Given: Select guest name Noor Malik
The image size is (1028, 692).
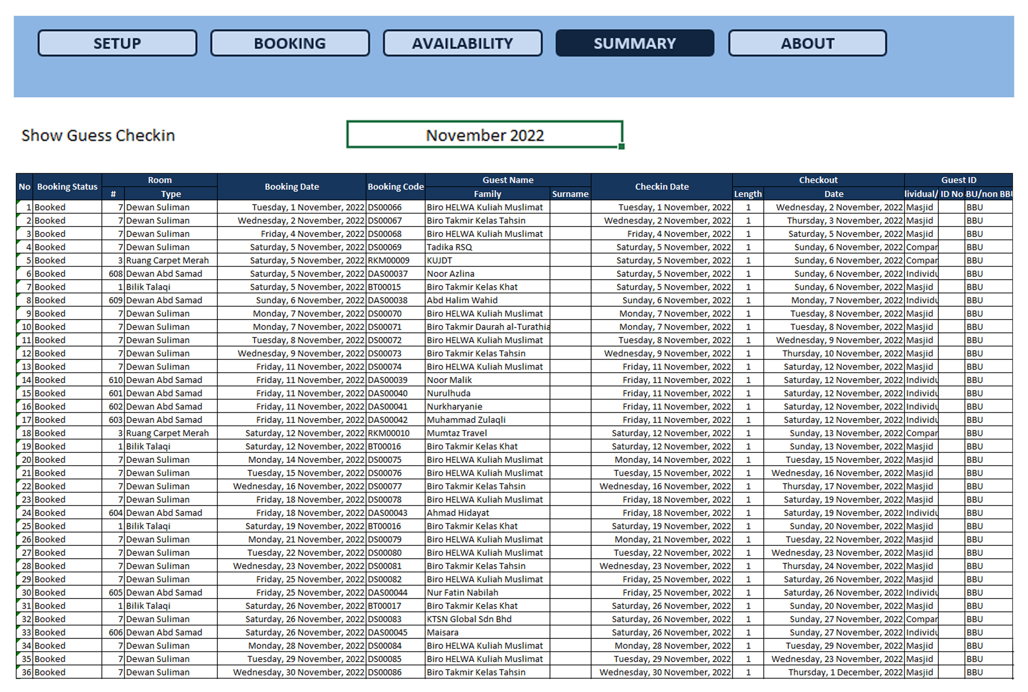Looking at the screenshot, I should coord(487,380).
